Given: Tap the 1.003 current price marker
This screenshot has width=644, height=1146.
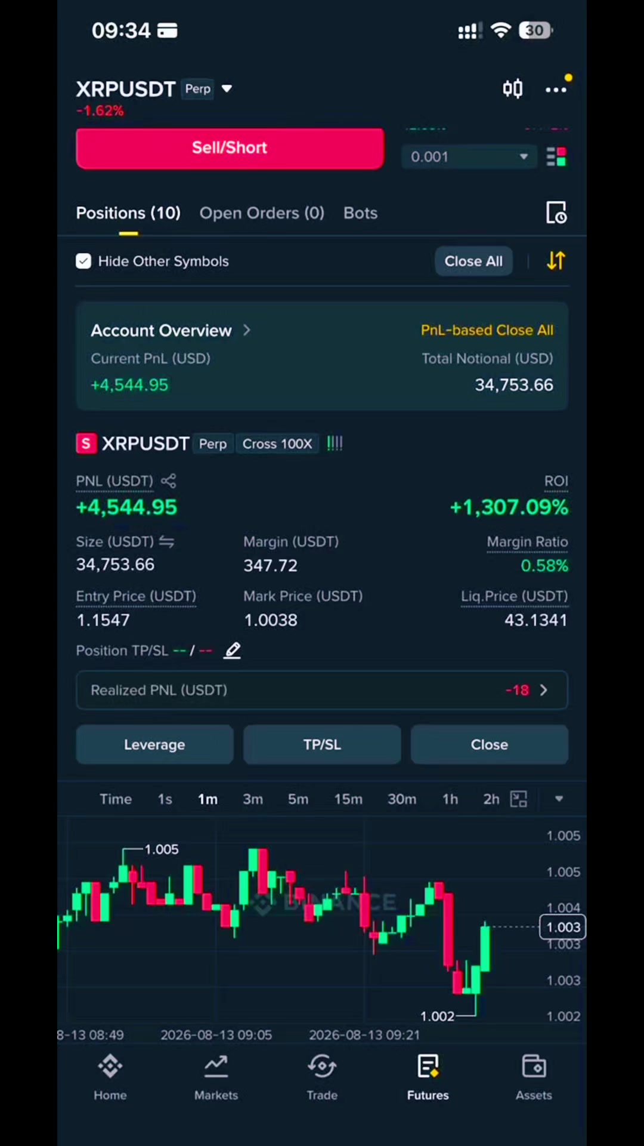Looking at the screenshot, I should [x=562, y=927].
